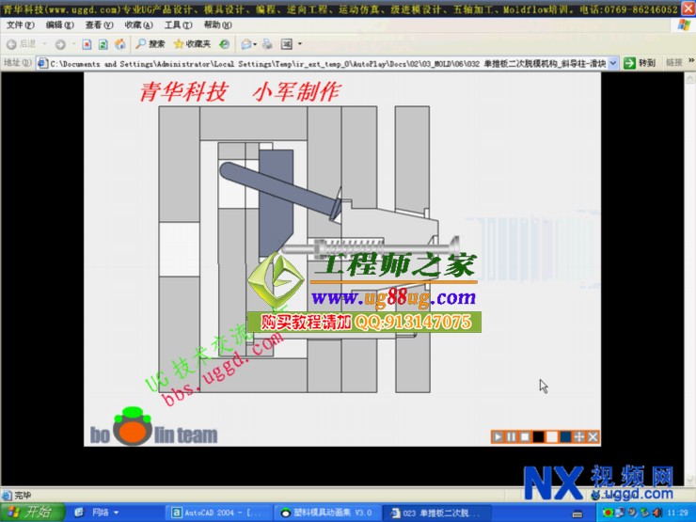Open the 查看(V) menu
The height and width of the screenshot is (522, 696).
pyautogui.click(x=99, y=25)
